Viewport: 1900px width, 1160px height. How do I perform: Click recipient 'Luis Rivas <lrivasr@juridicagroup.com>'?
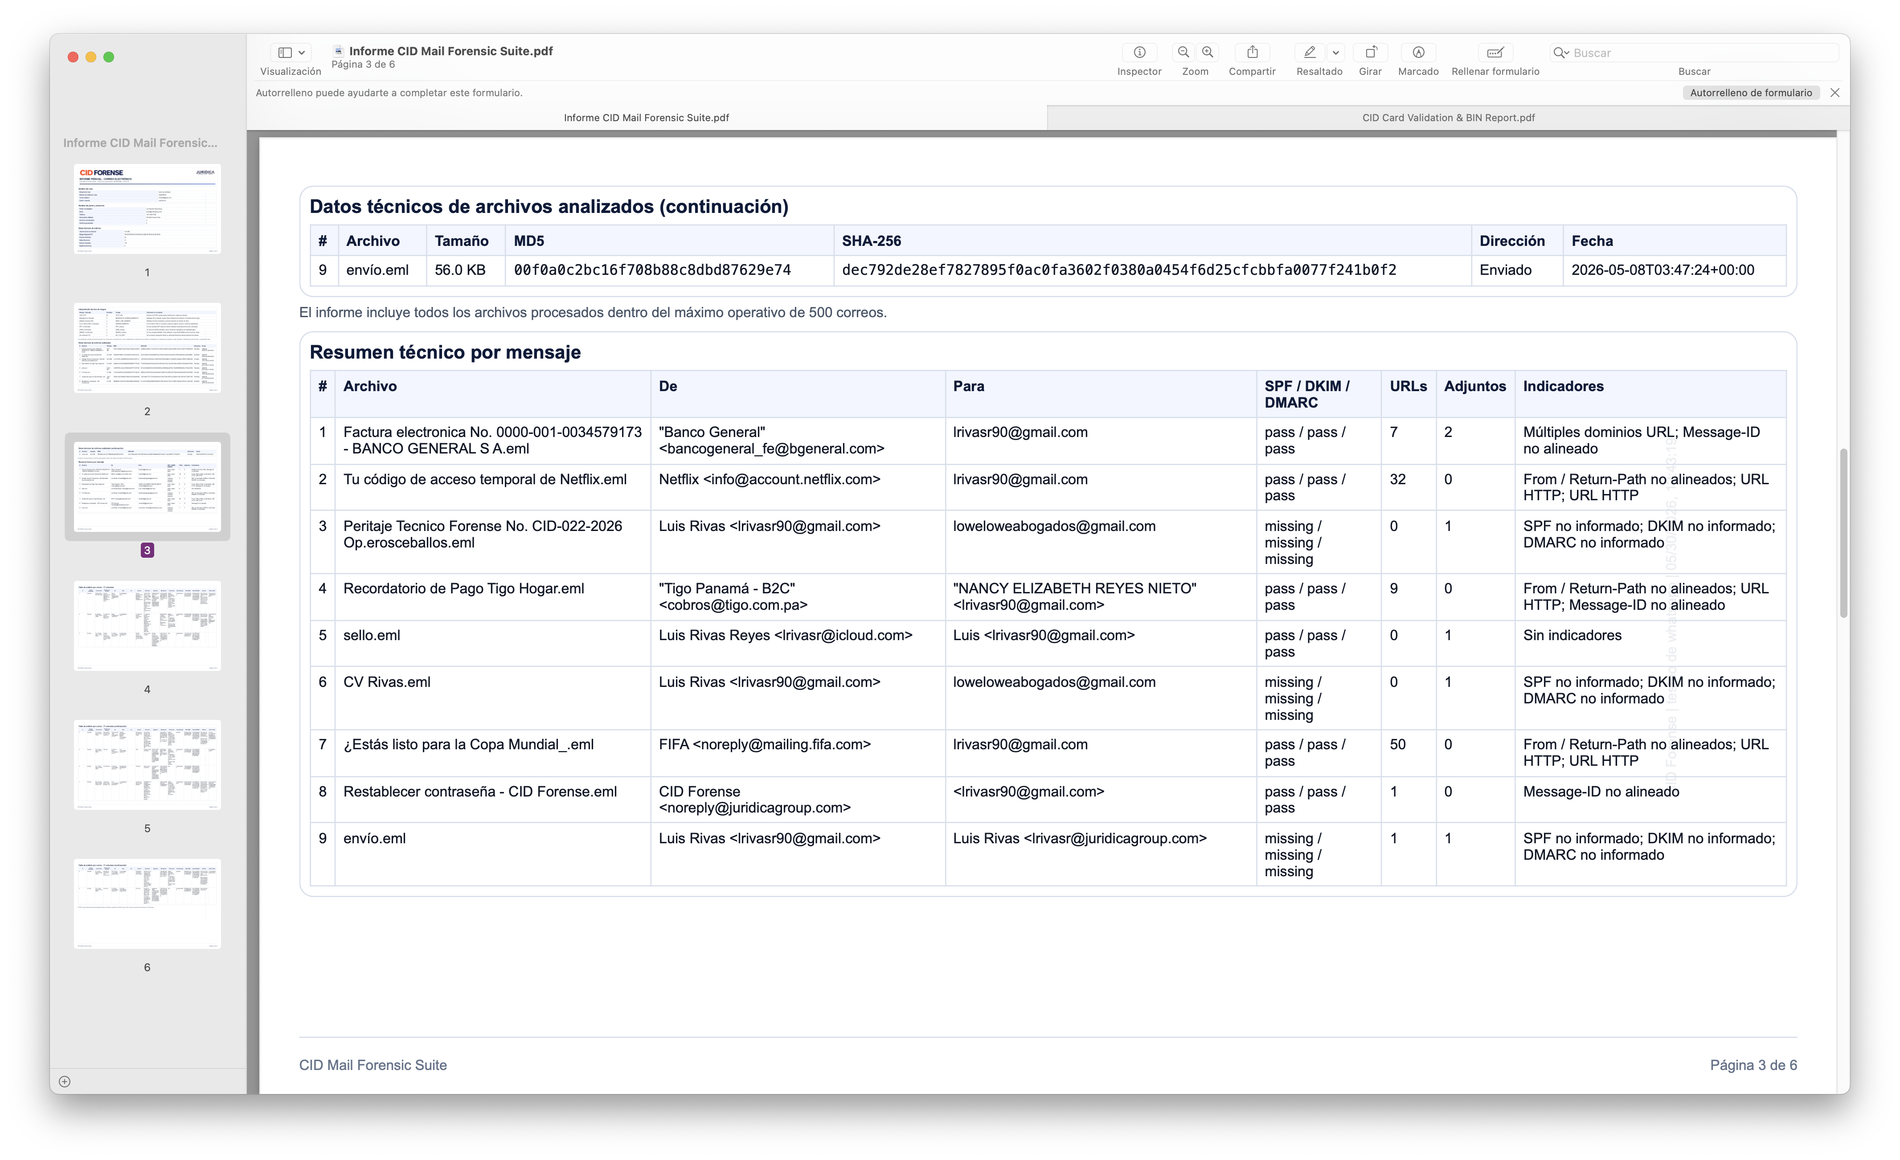[x=1080, y=838]
